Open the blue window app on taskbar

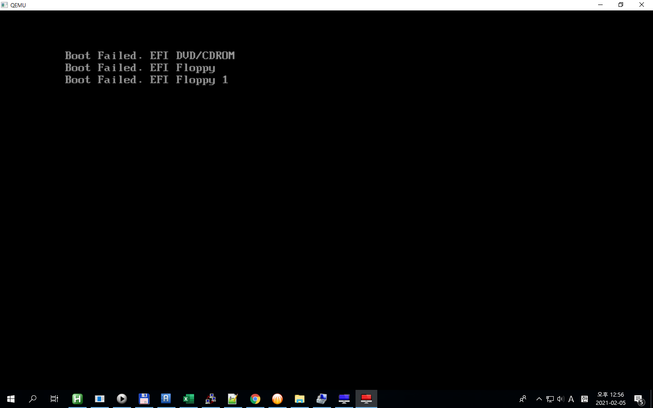coord(100,399)
